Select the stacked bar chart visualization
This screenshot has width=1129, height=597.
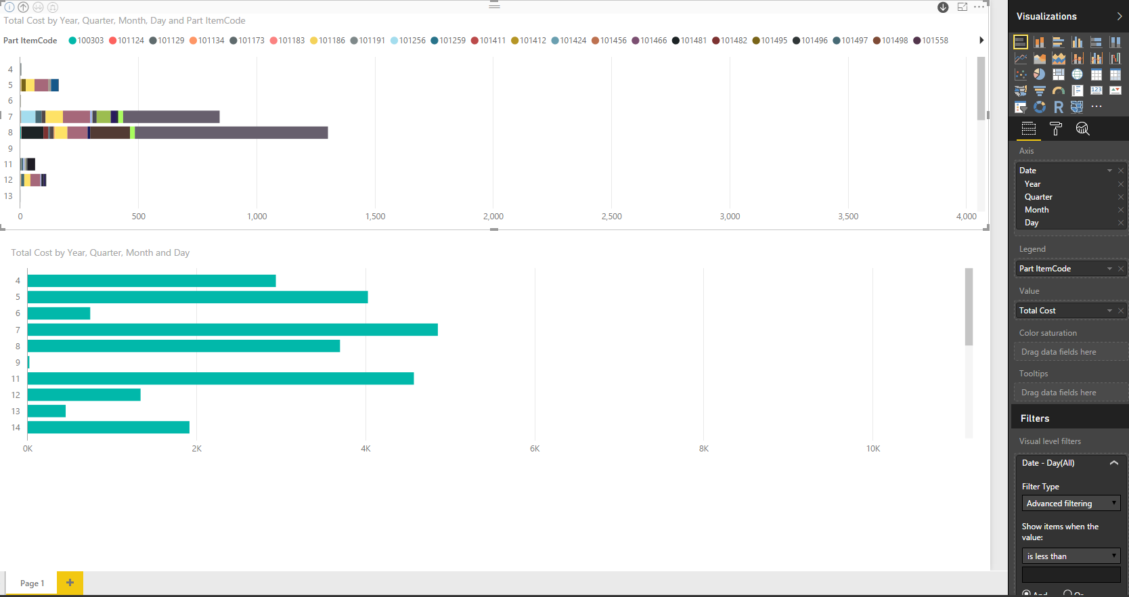pyautogui.click(x=1021, y=42)
